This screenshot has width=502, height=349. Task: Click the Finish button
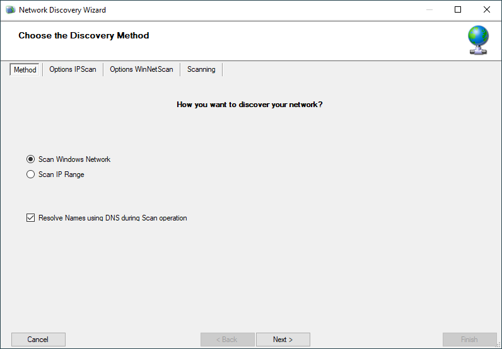pos(469,340)
